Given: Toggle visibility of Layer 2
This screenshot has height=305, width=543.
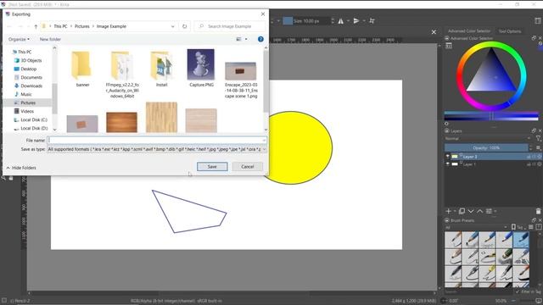Looking at the screenshot, I should [x=447, y=157].
